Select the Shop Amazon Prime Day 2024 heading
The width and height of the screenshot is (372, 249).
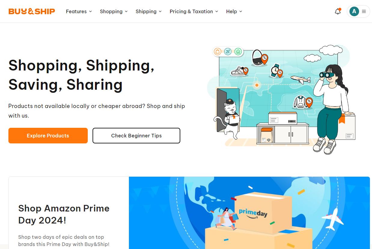[x=64, y=214]
